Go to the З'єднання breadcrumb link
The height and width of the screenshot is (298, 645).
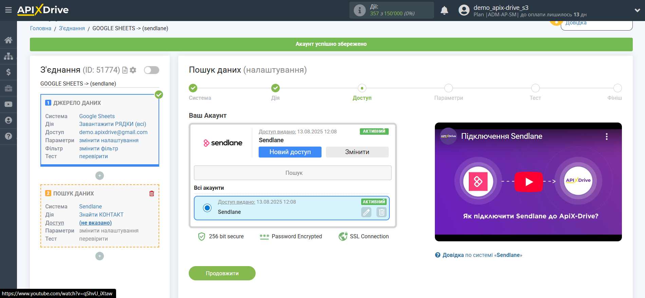point(72,28)
